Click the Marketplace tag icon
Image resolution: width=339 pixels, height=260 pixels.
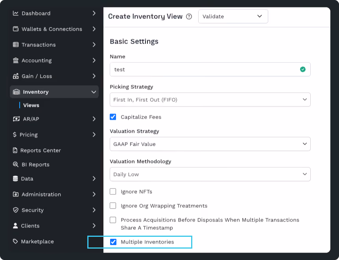(15, 241)
